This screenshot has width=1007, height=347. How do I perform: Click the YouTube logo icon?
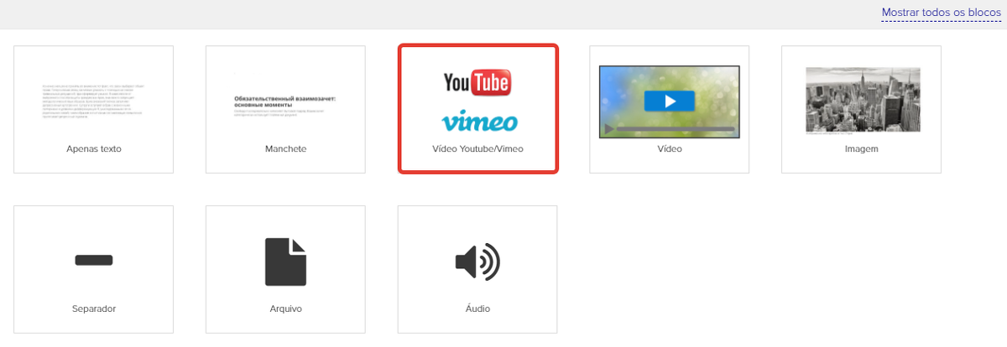click(x=477, y=82)
